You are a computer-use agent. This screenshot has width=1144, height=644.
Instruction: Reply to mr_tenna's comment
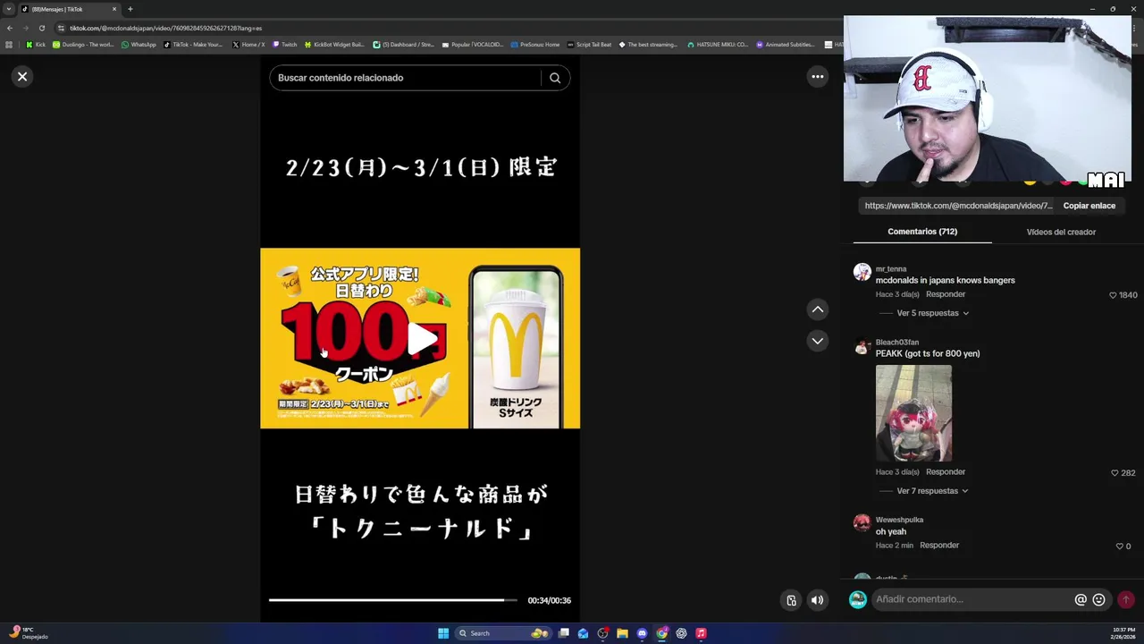click(946, 294)
